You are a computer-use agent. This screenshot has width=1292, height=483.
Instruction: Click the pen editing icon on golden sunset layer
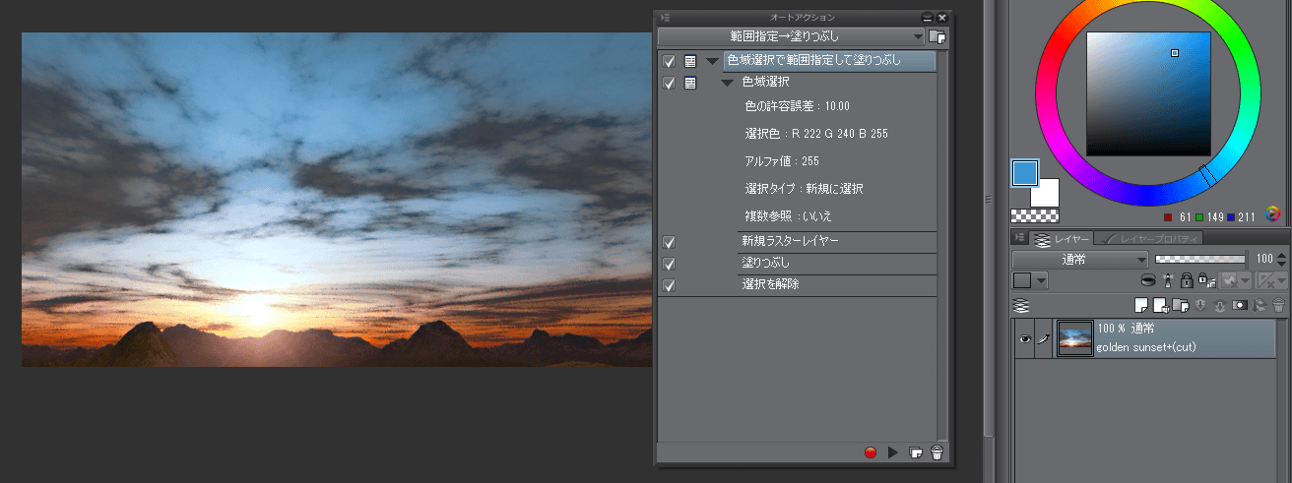(x=1044, y=338)
